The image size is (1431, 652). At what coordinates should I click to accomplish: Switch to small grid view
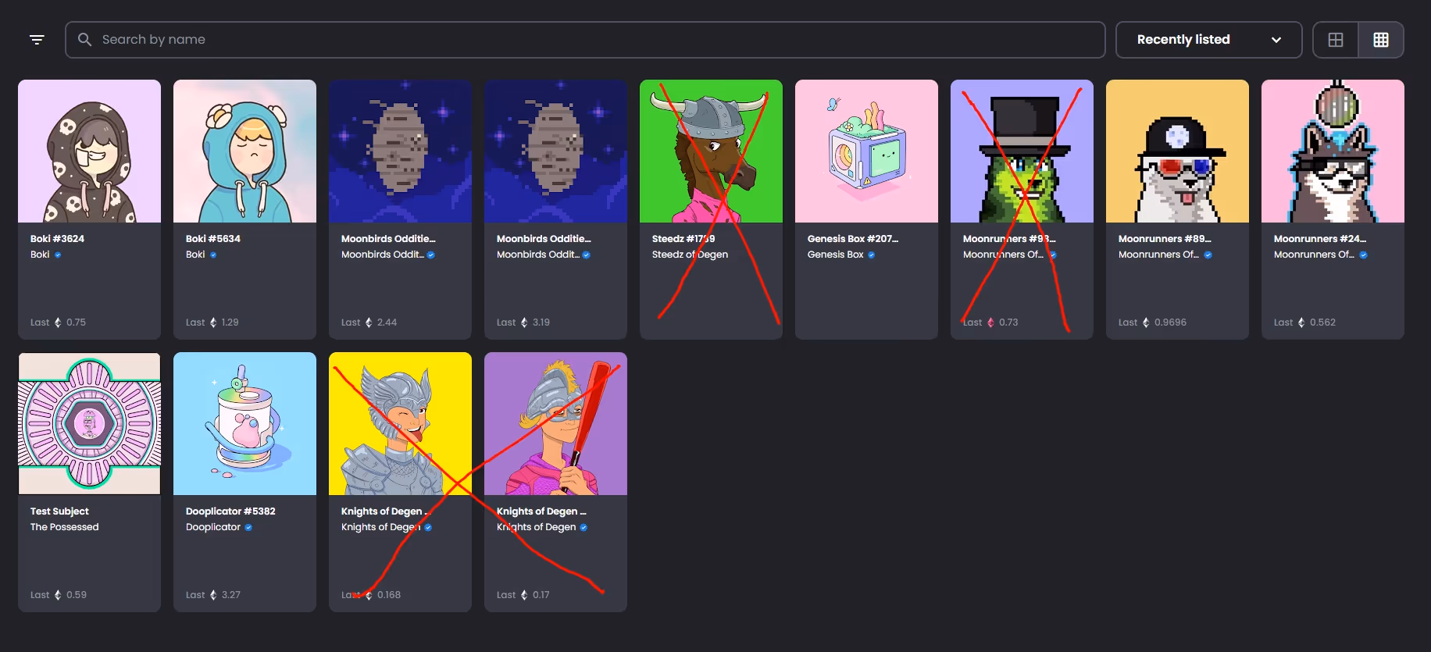1381,40
